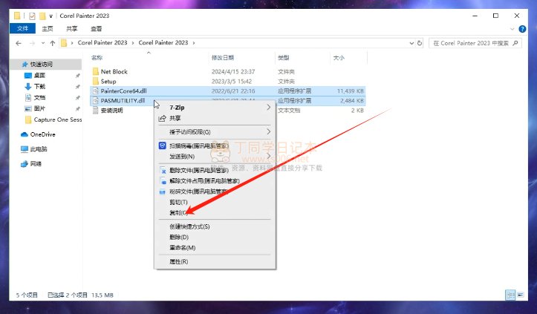Click the PainterCore64.dll file icon
The image size is (537, 314).
95,91
